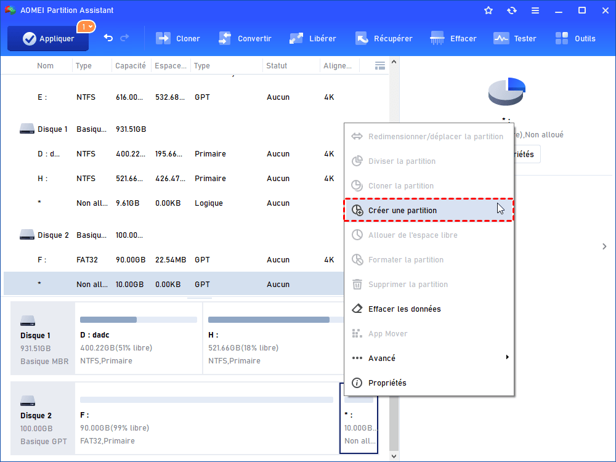
Task: Click the eraser icon for Effacer les données
Action: click(357, 309)
